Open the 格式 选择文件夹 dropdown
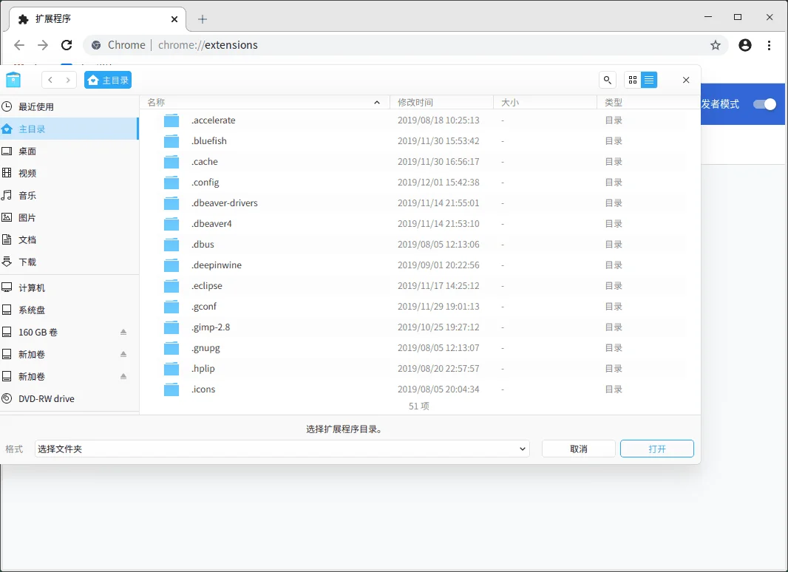 pos(282,449)
